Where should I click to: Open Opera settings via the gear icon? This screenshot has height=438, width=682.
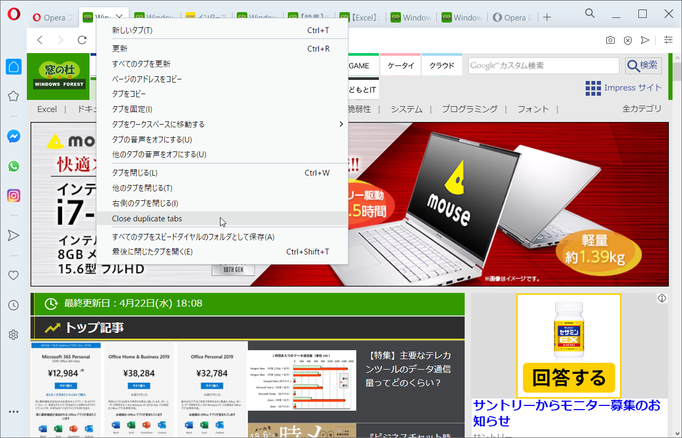tap(13, 334)
